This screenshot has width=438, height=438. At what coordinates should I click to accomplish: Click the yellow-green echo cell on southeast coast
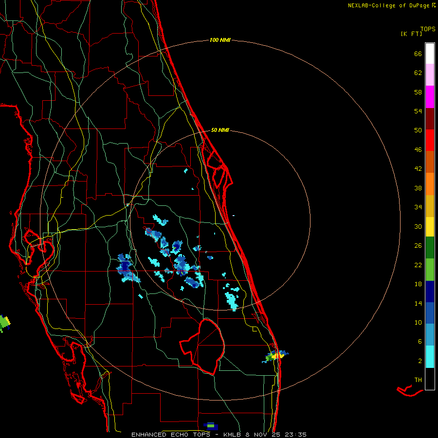(275, 356)
